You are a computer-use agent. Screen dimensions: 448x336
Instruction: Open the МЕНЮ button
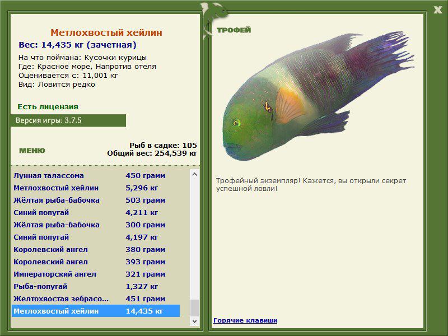32,151
